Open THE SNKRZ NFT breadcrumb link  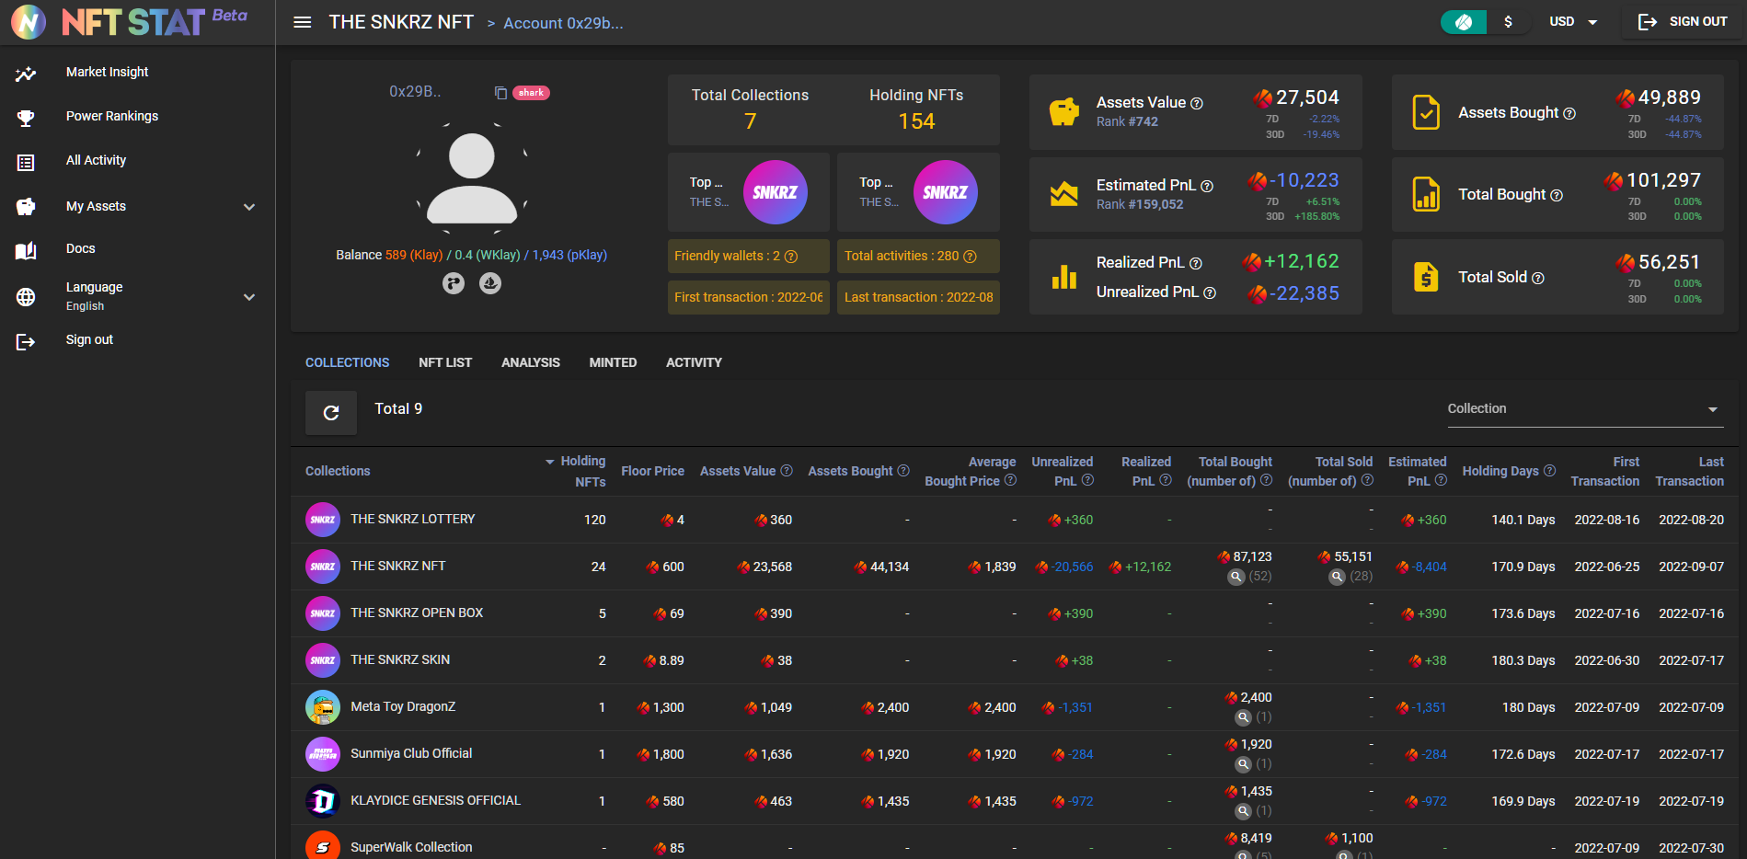pyautogui.click(x=401, y=22)
